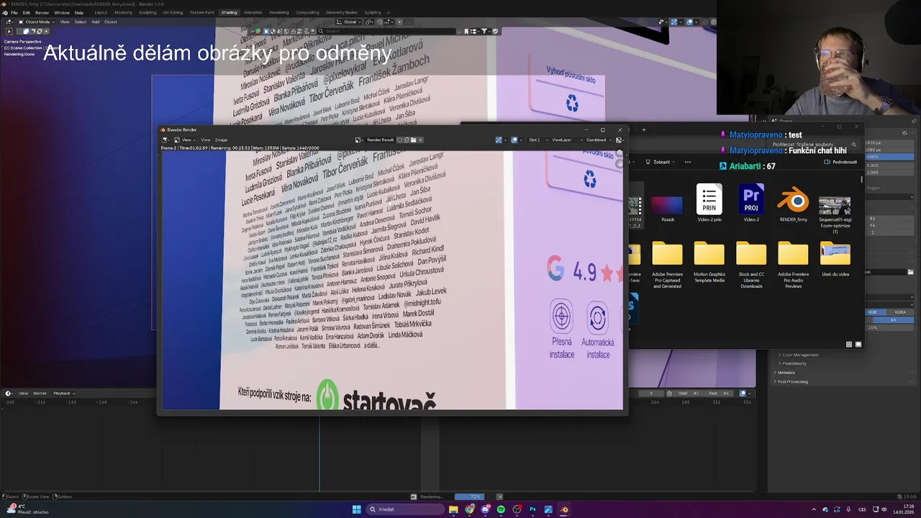Select Adobe Premiere Pro Captured and Generated folder

click(x=667, y=265)
